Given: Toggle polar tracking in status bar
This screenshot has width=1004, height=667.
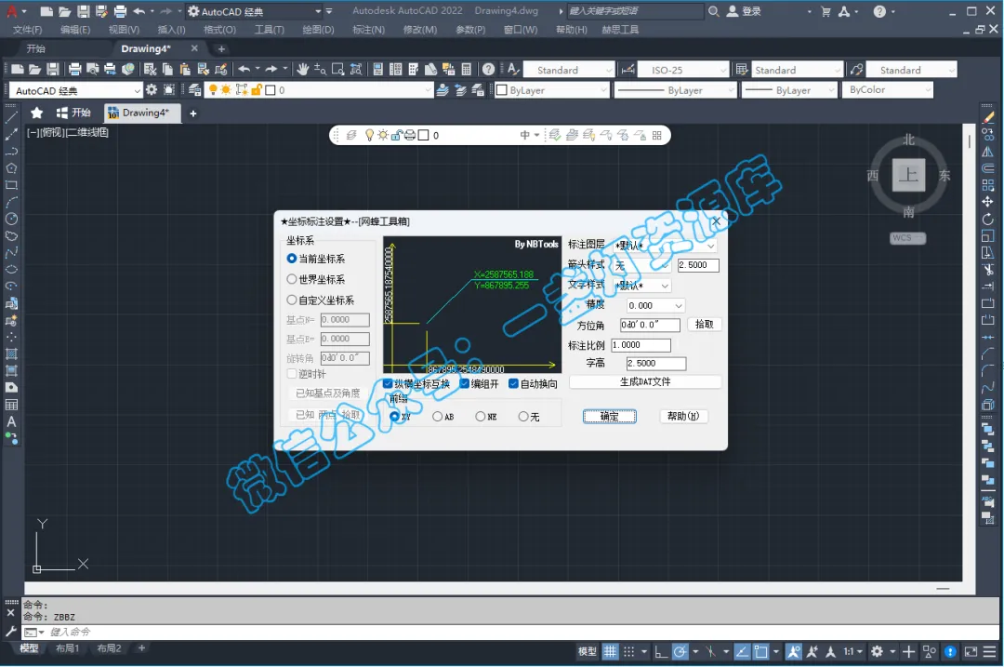Looking at the screenshot, I should click(680, 651).
